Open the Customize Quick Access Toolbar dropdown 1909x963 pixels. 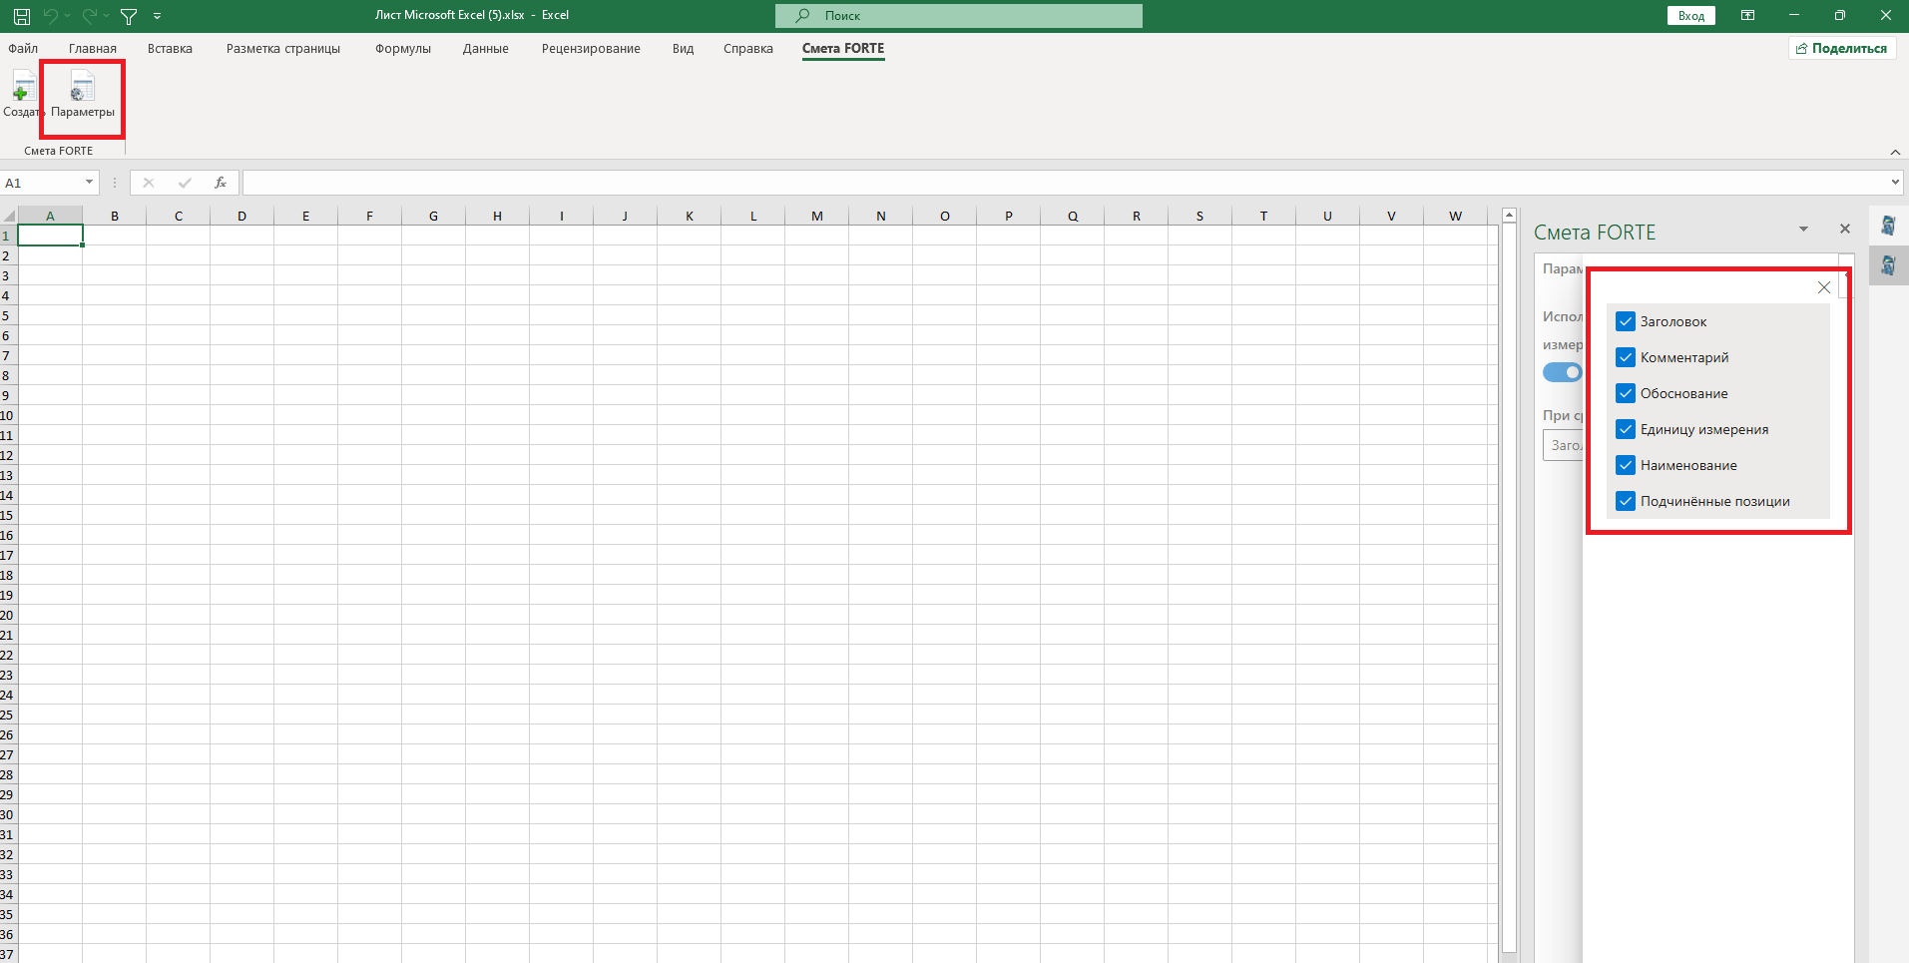point(158,16)
